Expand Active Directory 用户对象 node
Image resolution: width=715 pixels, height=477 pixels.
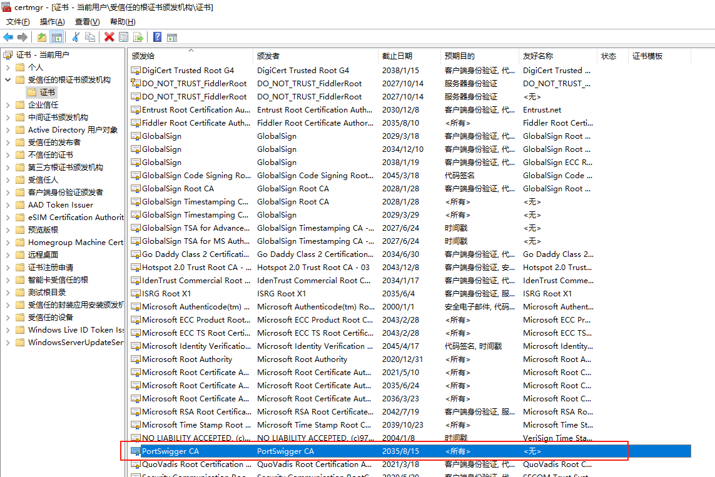[x=8, y=130]
